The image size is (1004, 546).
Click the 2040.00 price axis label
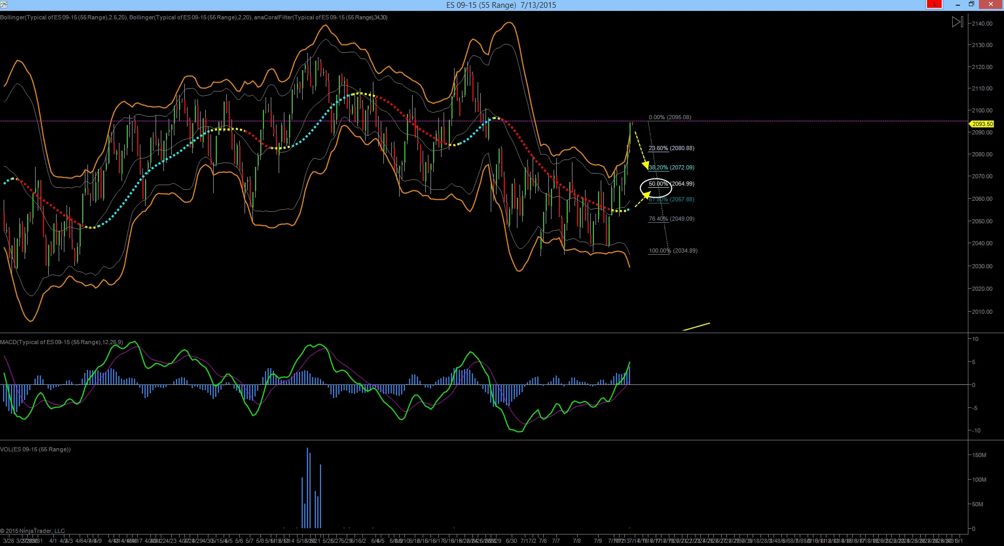point(982,243)
